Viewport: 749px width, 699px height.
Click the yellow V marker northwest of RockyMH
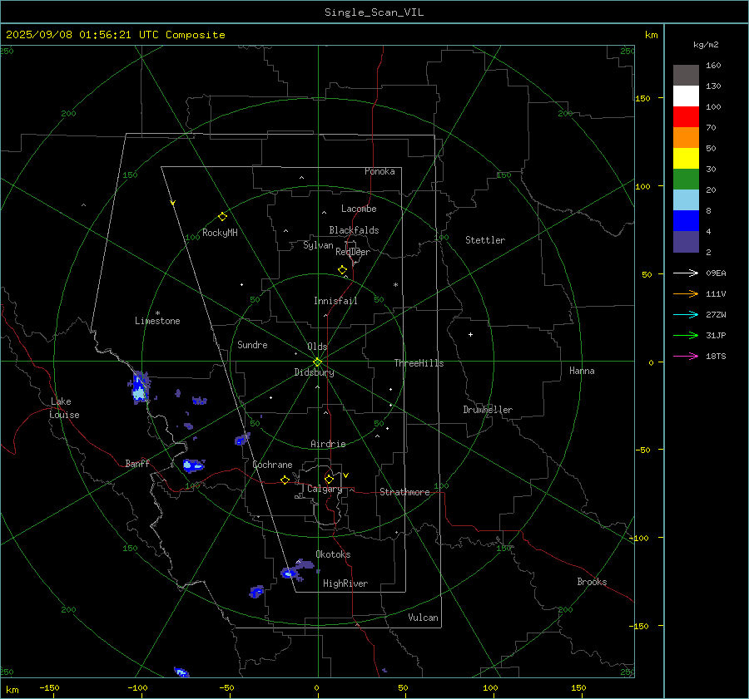pos(173,203)
